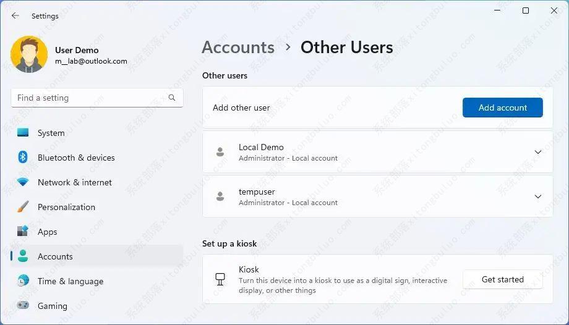569x325 pixels.
Task: Maximize the Settings window
Action: pos(526,11)
